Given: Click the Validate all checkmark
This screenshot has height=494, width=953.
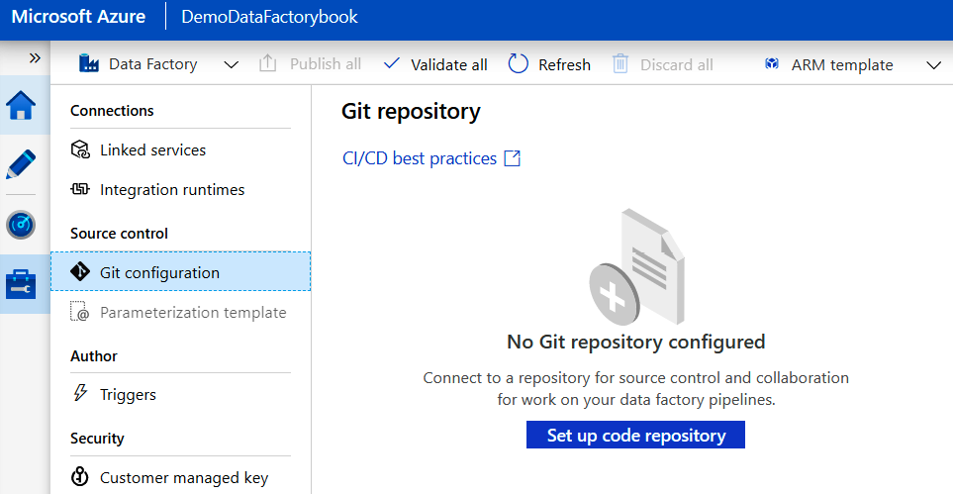Looking at the screenshot, I should (x=392, y=64).
